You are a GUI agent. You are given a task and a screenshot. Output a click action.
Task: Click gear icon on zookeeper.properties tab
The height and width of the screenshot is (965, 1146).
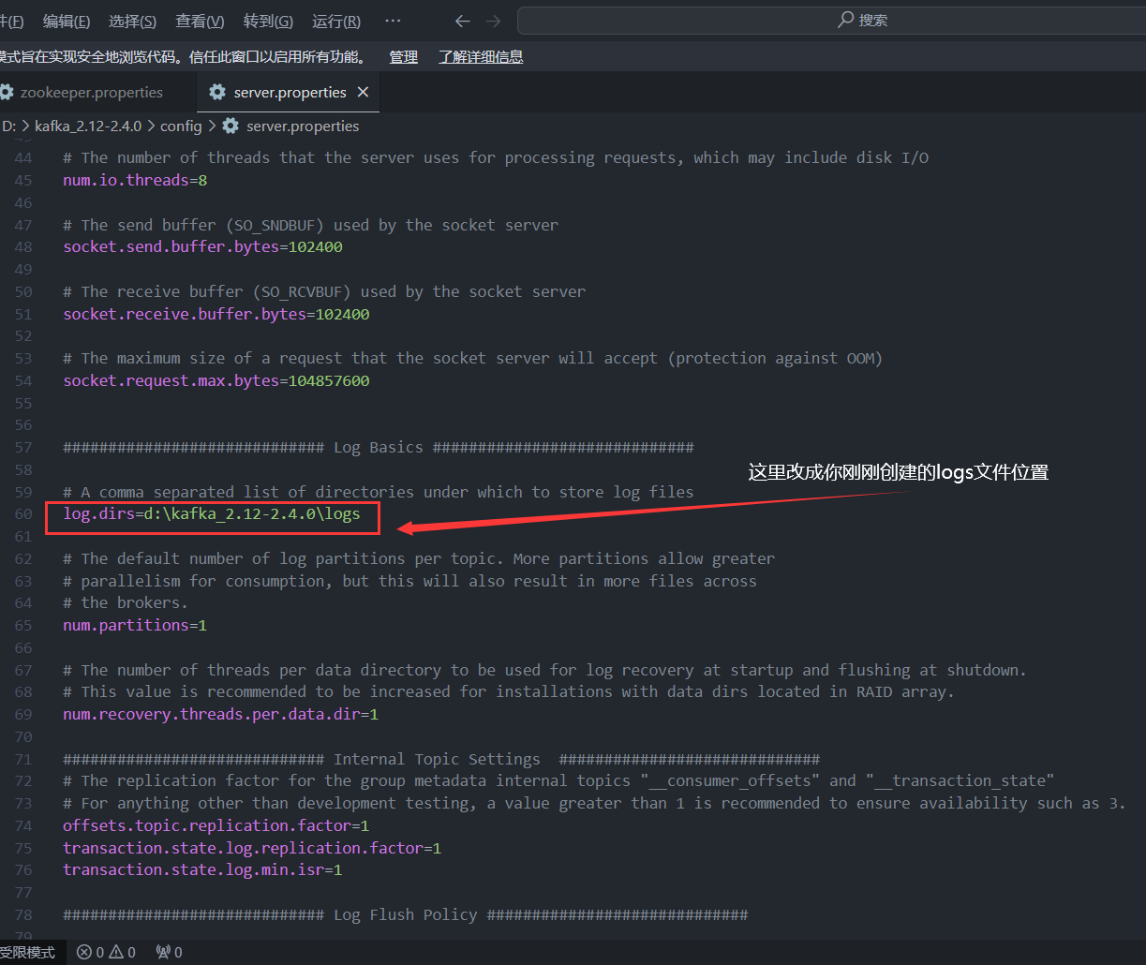[x=7, y=93]
